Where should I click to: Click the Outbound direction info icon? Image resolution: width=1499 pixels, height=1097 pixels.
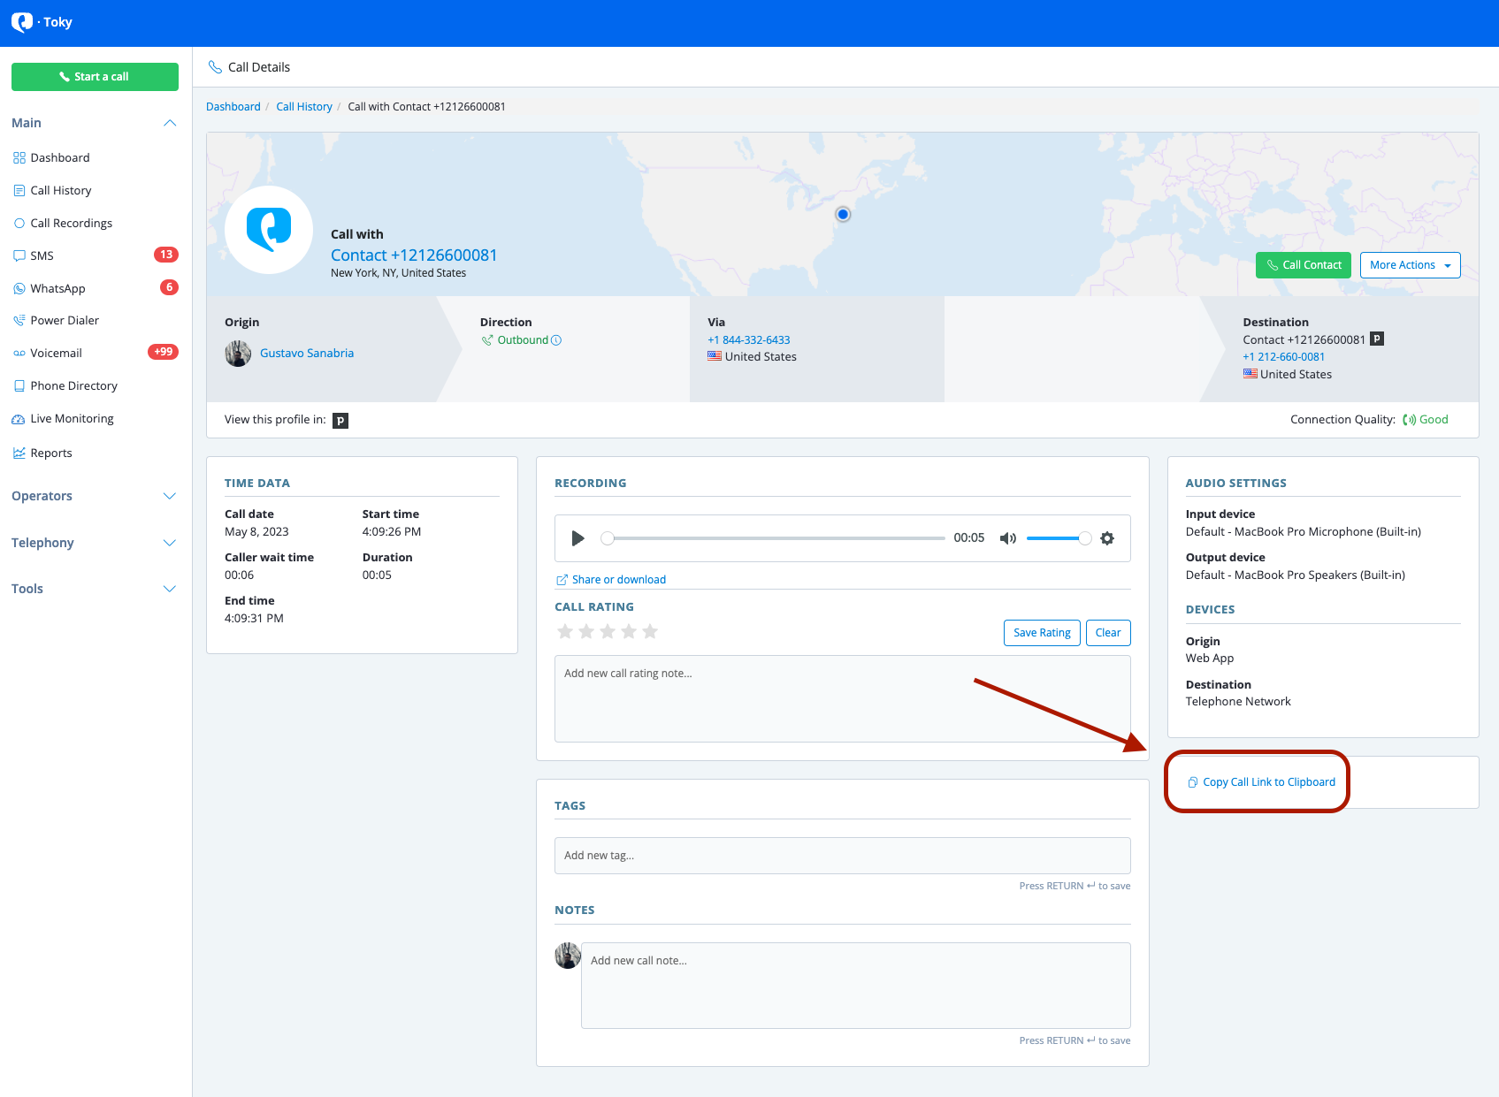tap(556, 340)
